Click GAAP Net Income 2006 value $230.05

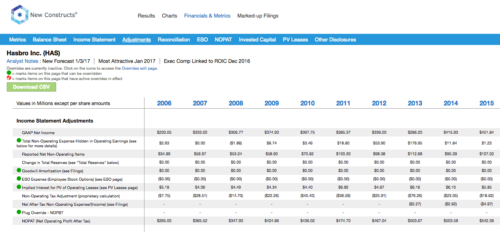(164, 133)
